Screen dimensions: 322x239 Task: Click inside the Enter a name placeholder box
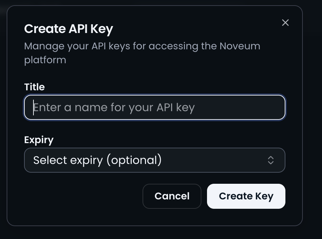click(154, 107)
